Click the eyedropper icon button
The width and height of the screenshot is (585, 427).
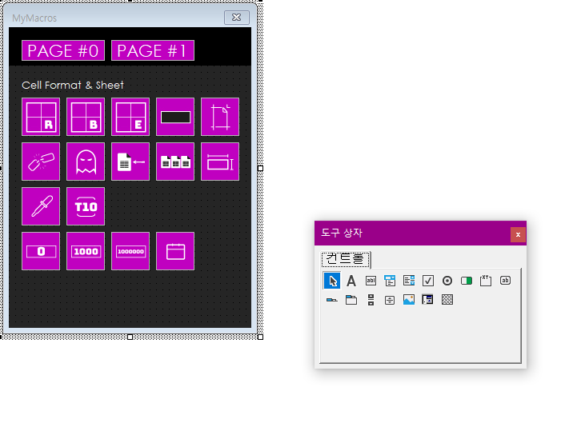pyautogui.click(x=41, y=206)
